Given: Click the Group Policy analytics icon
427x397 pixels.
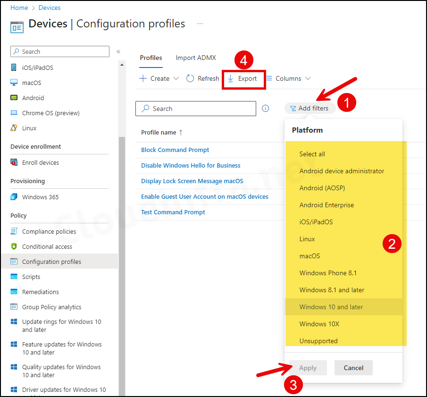Looking at the screenshot, I should (14, 306).
